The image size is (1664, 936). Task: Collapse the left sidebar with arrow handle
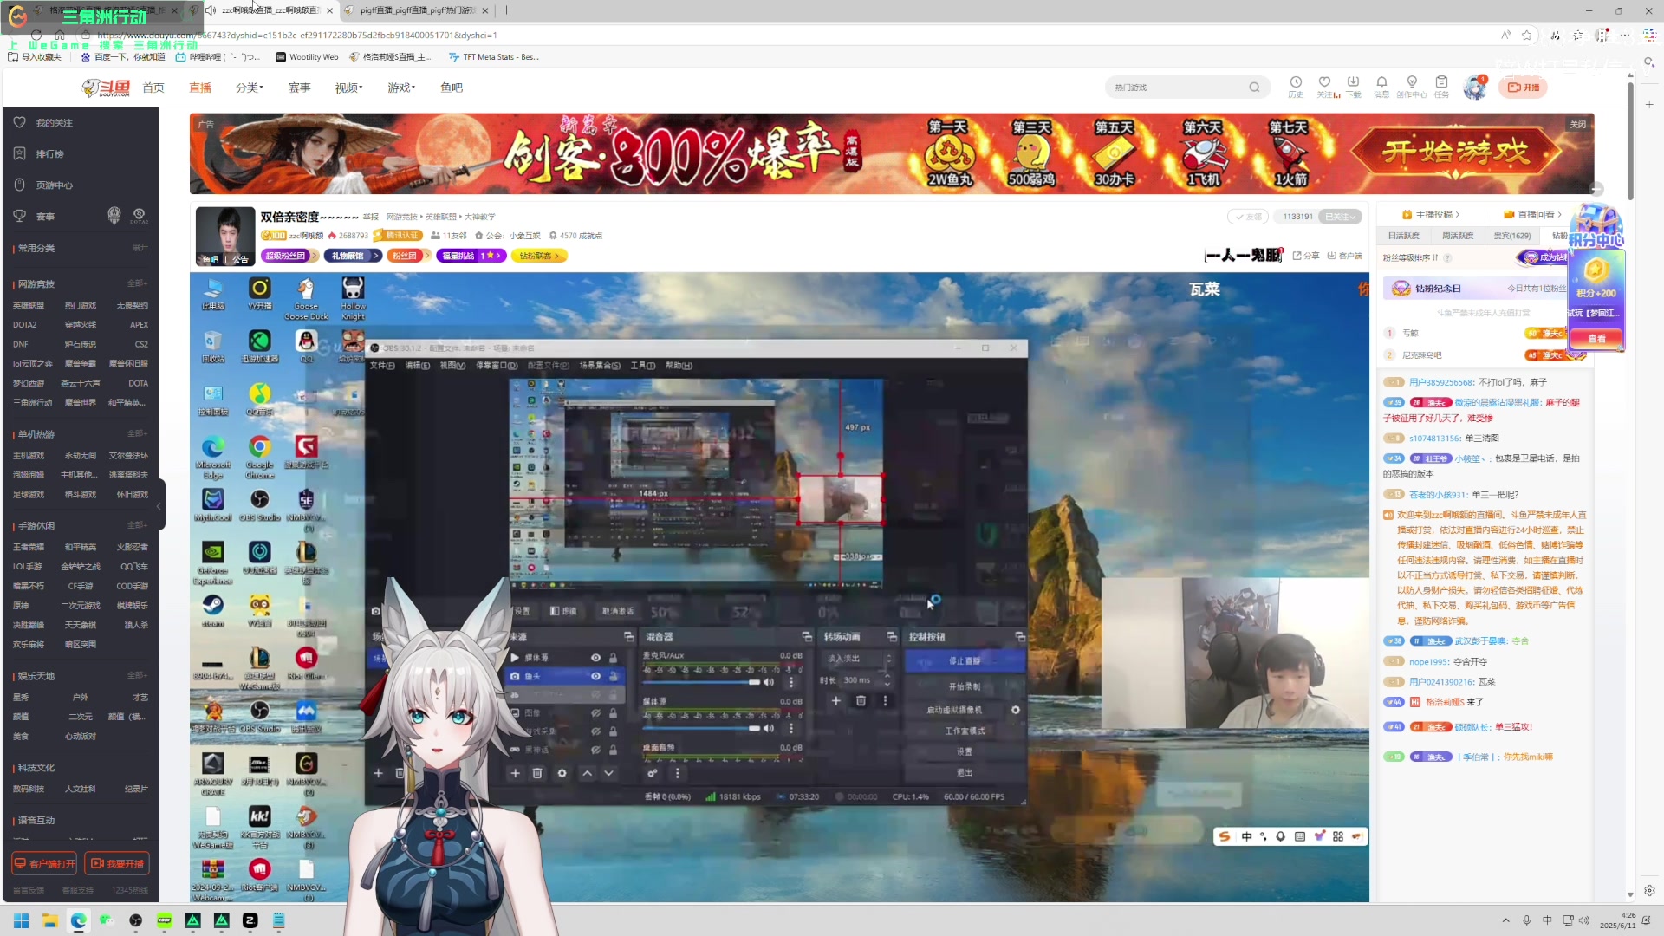click(x=159, y=505)
